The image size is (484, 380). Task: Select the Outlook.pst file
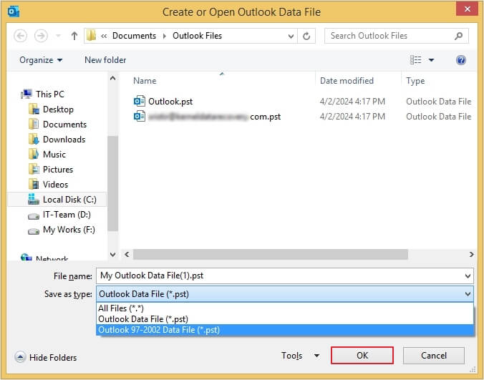pos(170,102)
